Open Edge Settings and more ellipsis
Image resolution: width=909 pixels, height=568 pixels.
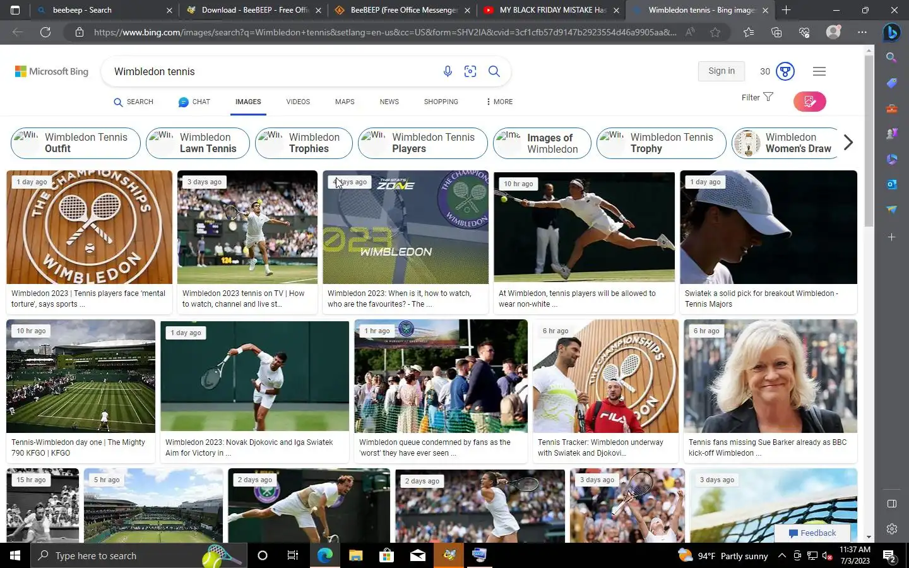[x=862, y=32]
